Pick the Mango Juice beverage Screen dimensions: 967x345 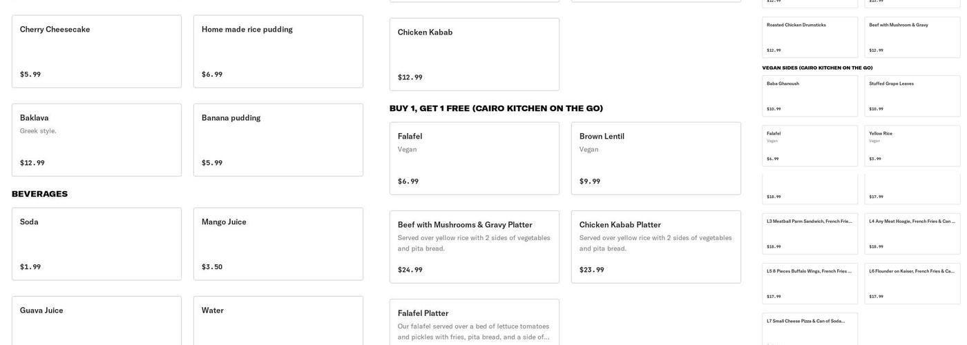tap(278, 244)
